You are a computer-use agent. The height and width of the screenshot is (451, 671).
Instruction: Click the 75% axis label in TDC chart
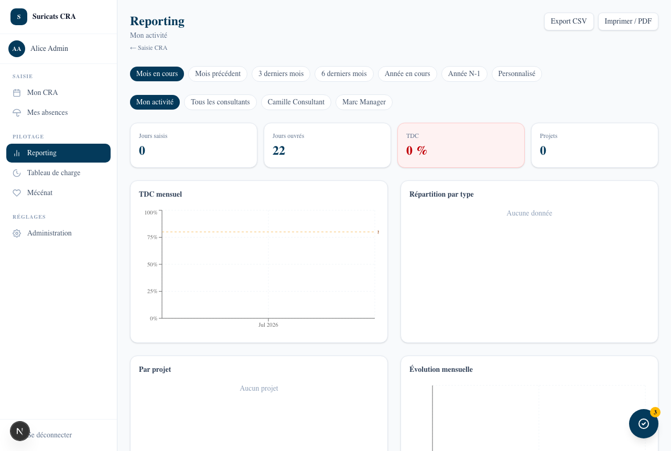point(152,237)
